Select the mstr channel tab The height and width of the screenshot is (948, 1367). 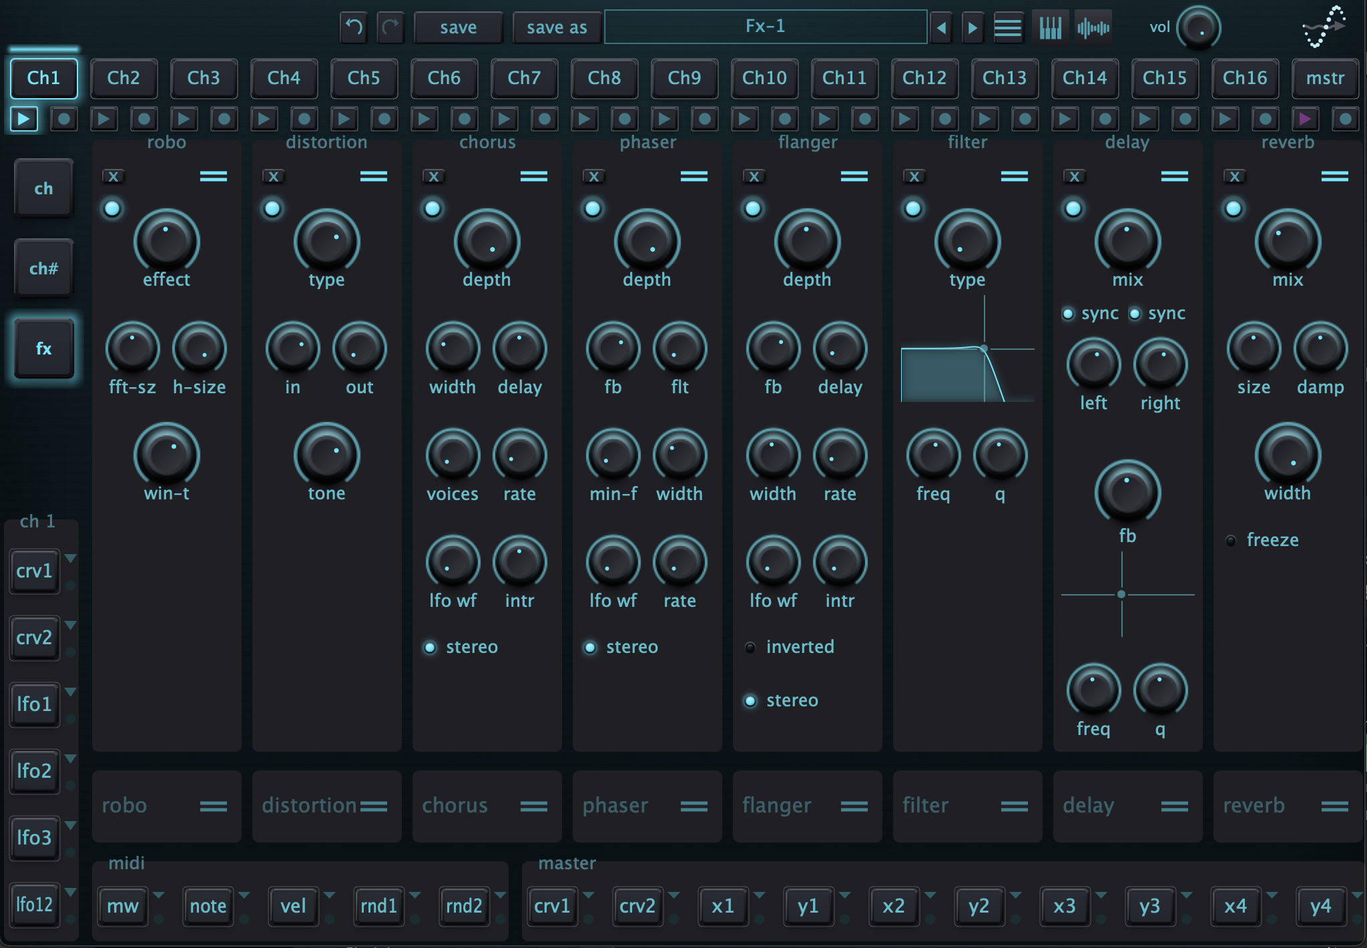1325,78
